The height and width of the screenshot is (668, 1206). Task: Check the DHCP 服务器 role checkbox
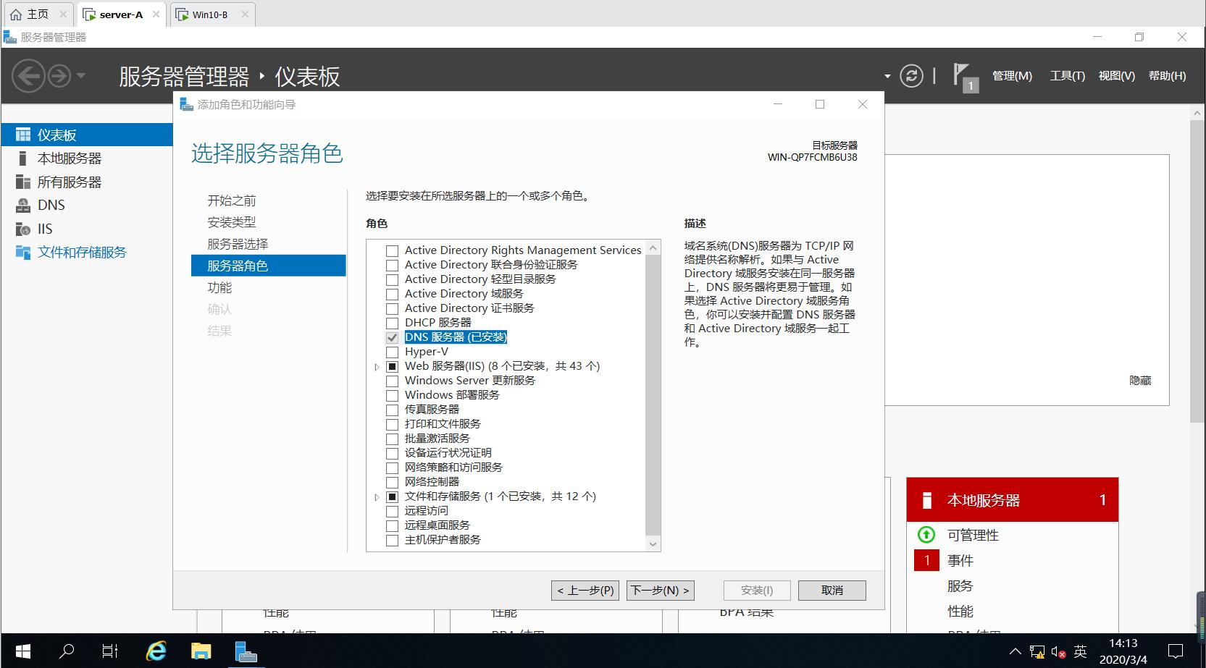(392, 322)
